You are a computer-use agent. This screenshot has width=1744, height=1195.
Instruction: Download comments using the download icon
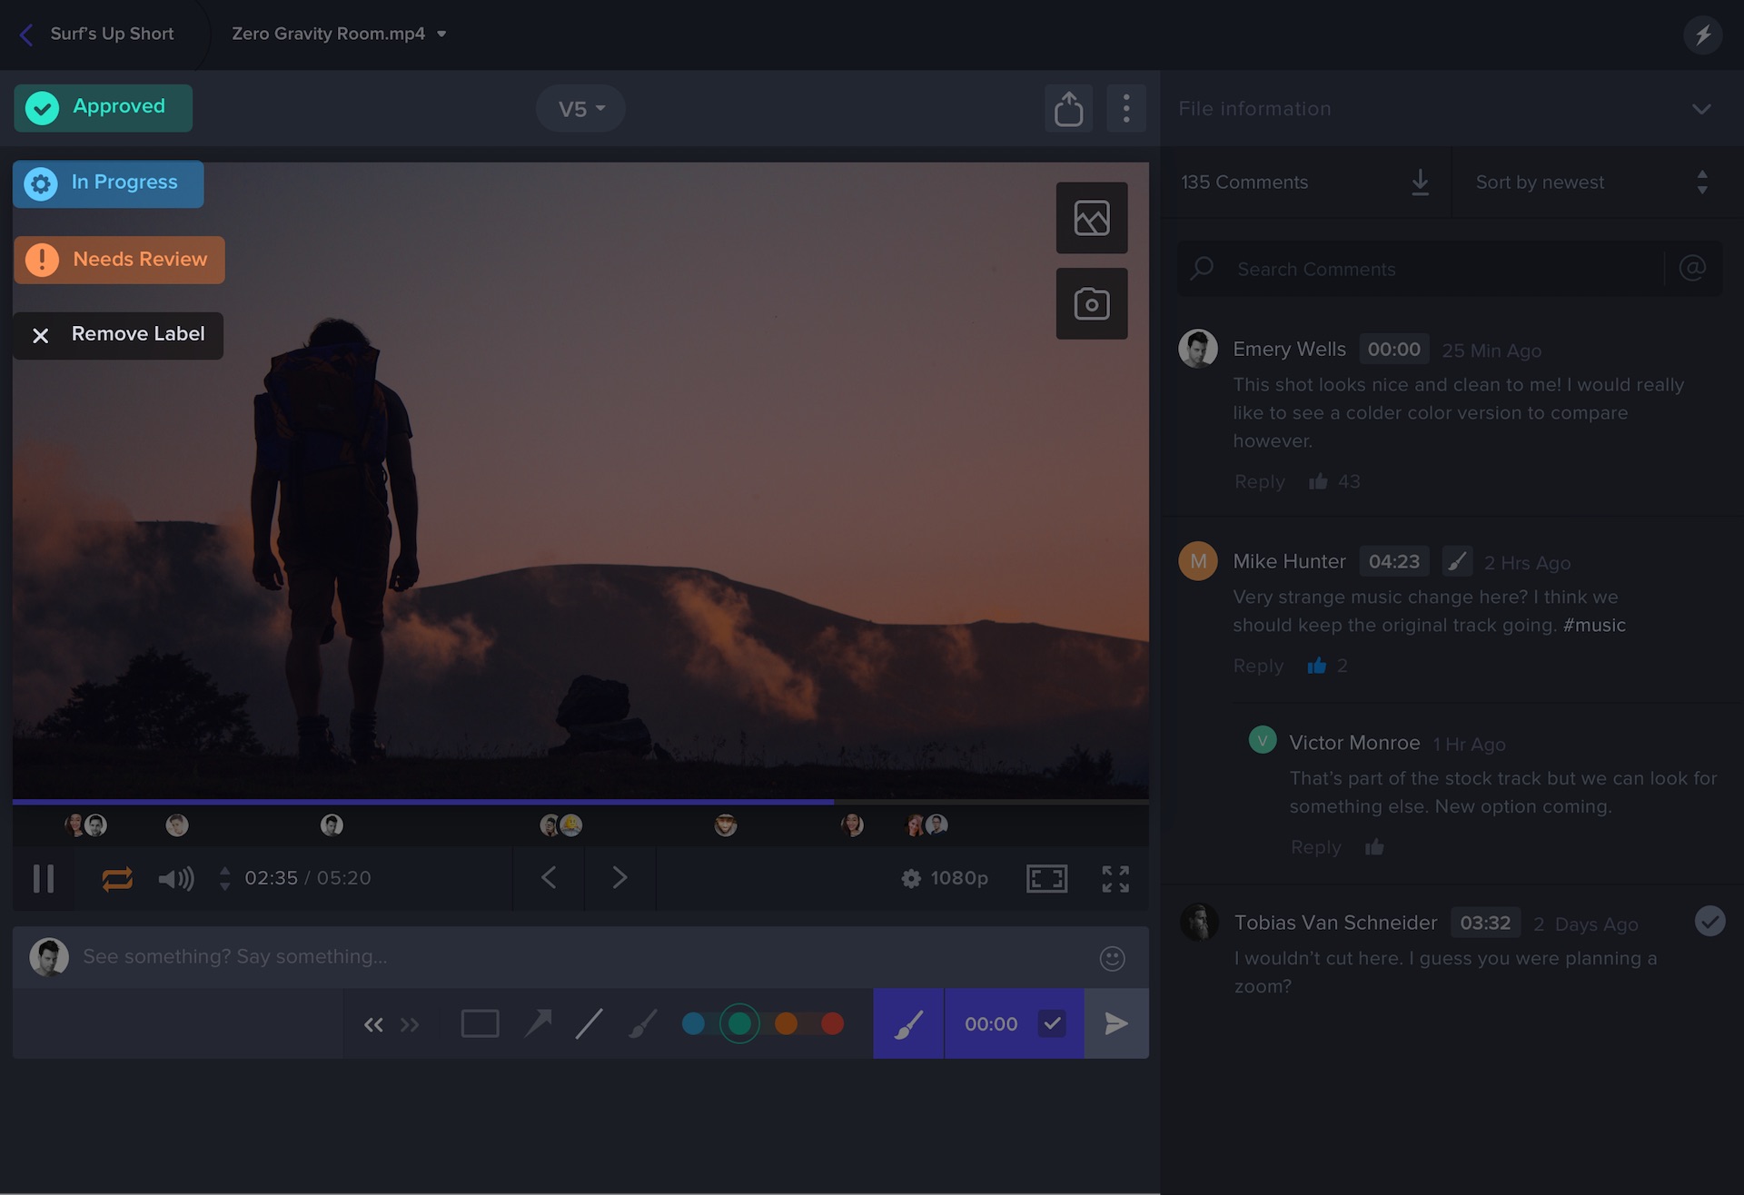coord(1420,183)
